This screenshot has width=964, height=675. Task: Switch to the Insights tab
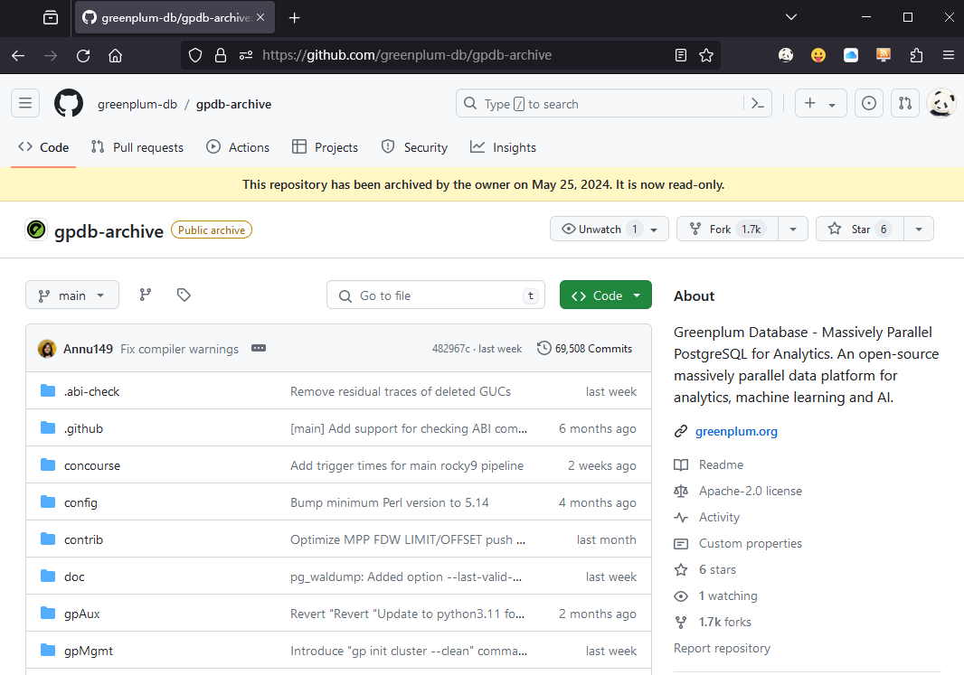[503, 147]
